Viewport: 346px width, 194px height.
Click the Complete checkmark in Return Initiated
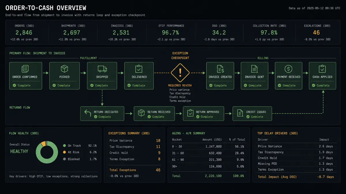click(x=95, y=117)
